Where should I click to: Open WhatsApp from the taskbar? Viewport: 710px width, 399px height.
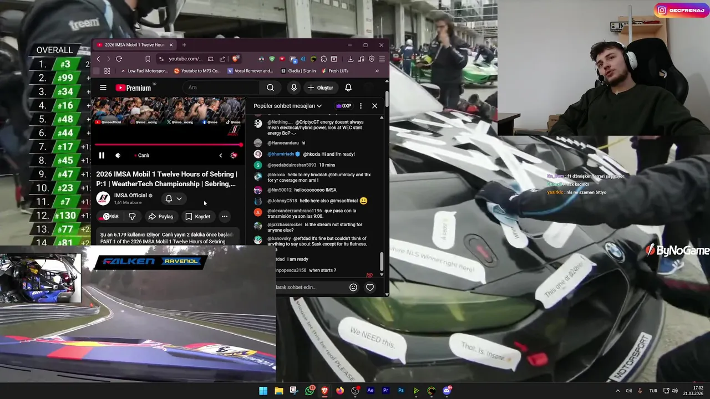[x=310, y=391]
